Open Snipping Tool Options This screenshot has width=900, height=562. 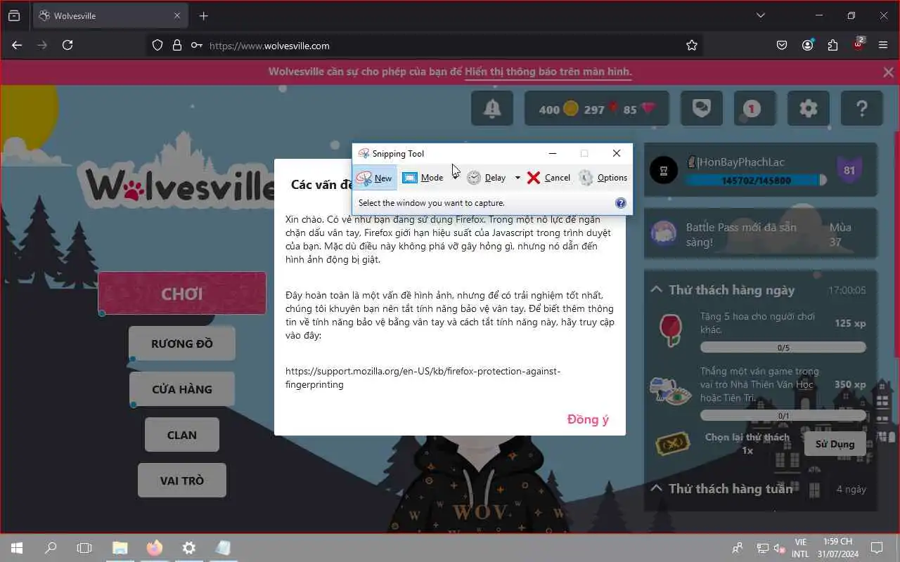pyautogui.click(x=603, y=178)
